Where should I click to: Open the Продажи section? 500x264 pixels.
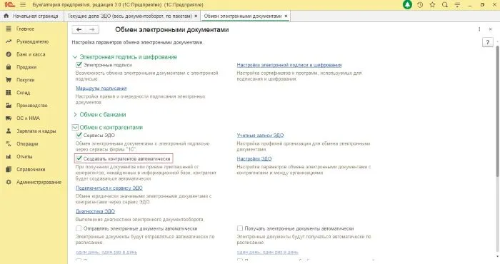[26, 67]
